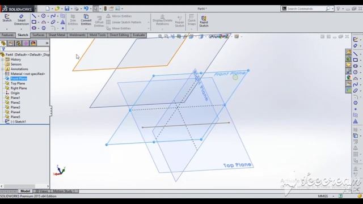The image size is (363, 204).
Task: Open the Undo dropdown arrow
Action: pyautogui.click(x=91, y=9)
